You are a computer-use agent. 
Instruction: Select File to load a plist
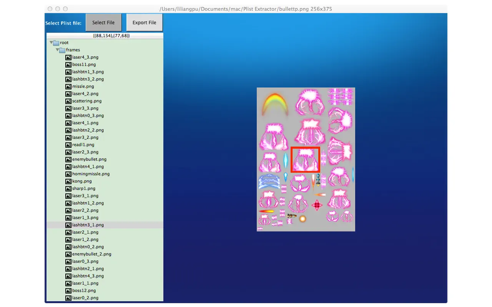tap(103, 22)
